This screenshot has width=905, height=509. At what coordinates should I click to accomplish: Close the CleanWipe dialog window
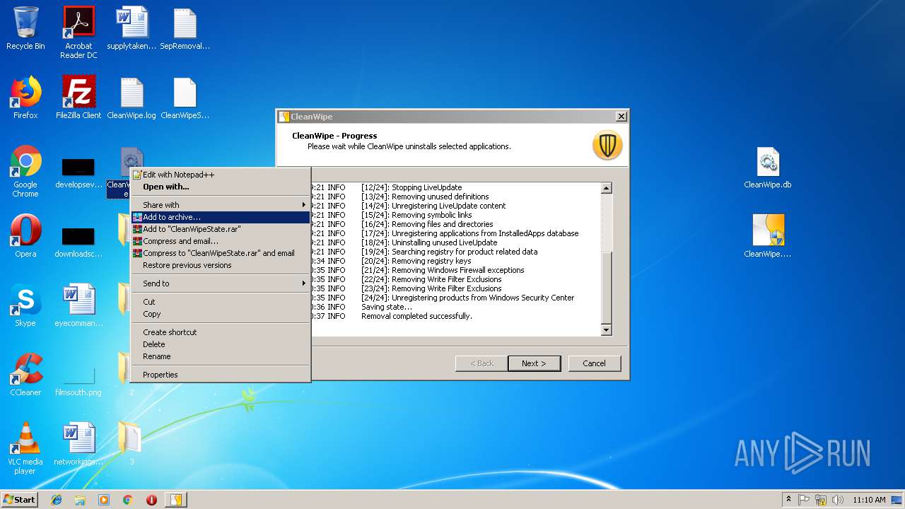(621, 117)
